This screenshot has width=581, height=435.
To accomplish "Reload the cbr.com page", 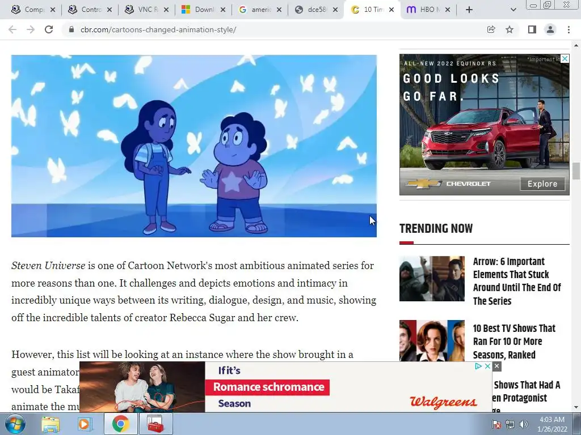I will pyautogui.click(x=49, y=29).
